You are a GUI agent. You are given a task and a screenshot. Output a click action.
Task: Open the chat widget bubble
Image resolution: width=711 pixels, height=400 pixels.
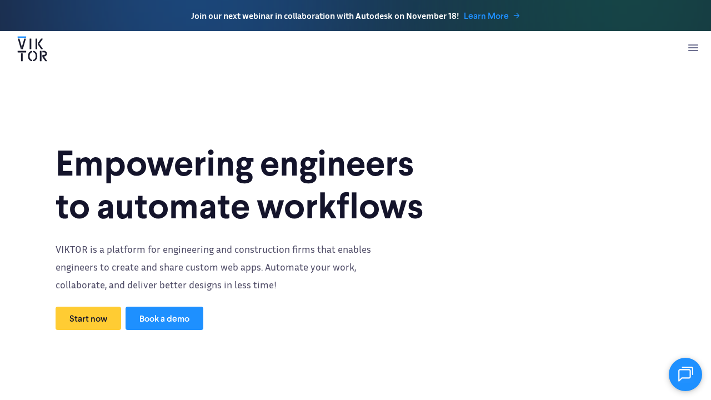[x=685, y=374]
